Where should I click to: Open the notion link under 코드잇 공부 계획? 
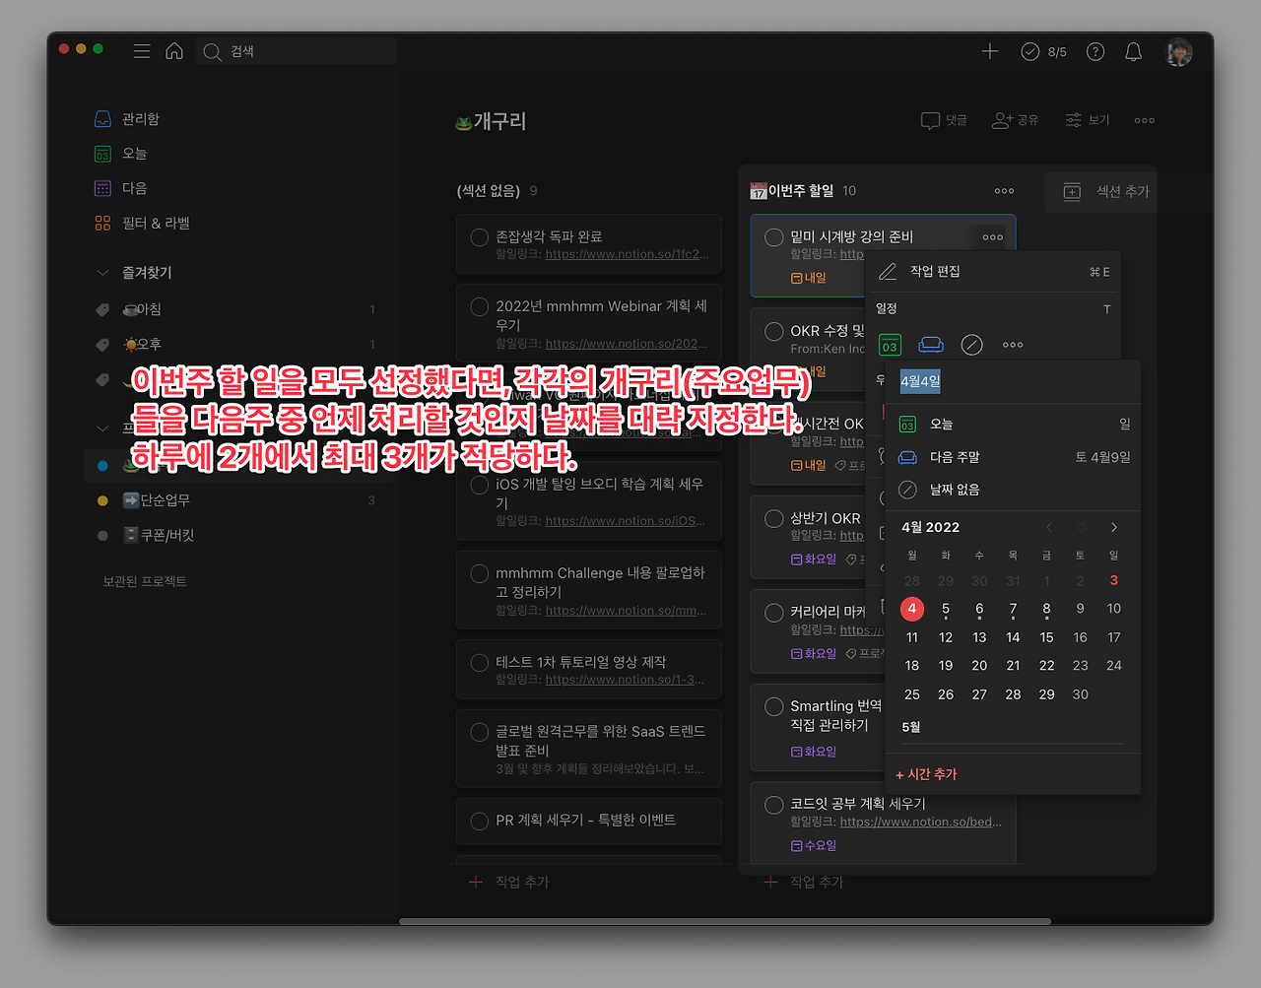click(x=921, y=822)
